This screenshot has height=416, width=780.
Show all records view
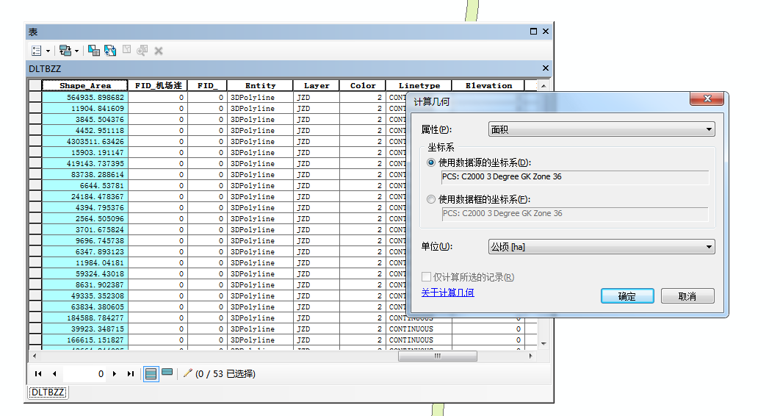click(x=151, y=373)
